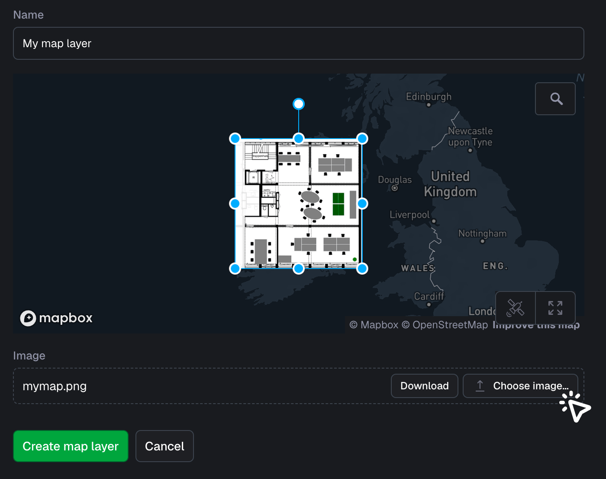Cancel the map layer creation
Viewport: 606px width, 479px height.
164,446
